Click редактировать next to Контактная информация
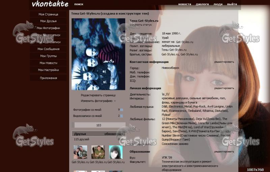This screenshot has height=172, width=270. [x=224, y=62]
